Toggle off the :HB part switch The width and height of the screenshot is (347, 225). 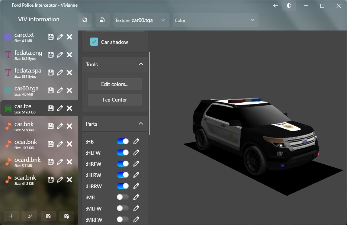tap(123, 141)
